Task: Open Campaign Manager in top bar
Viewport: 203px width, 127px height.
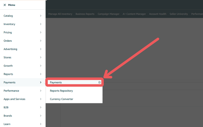Action: tap(109, 14)
